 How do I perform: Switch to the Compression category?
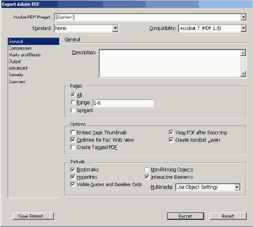[34, 48]
